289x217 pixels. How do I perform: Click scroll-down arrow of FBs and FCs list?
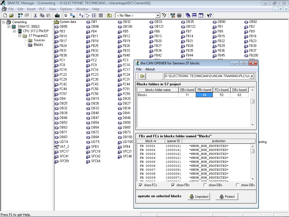253,179
